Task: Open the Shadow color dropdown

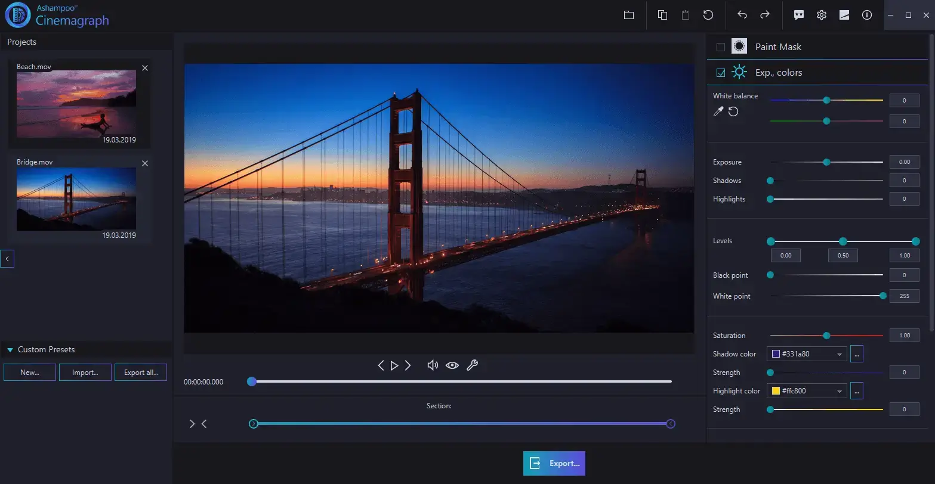Action: pyautogui.click(x=839, y=353)
